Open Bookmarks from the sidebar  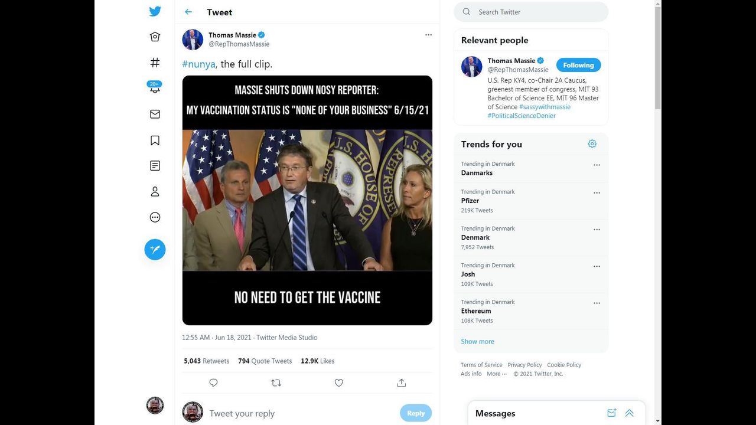point(155,140)
